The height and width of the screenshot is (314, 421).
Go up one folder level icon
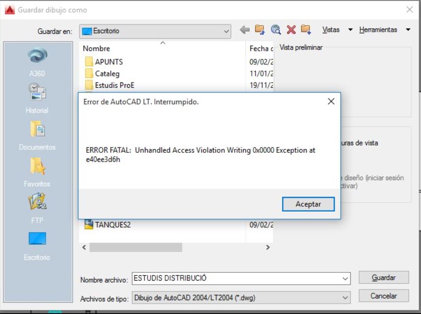pyautogui.click(x=260, y=29)
